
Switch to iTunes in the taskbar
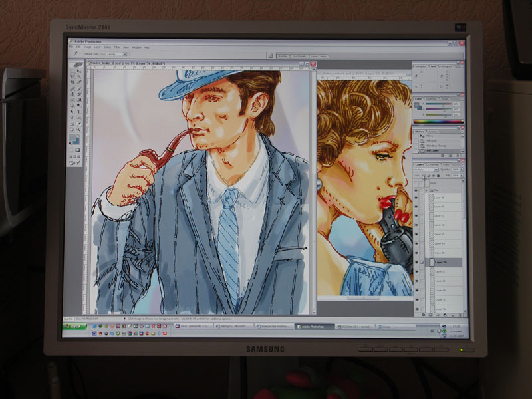coord(396,327)
